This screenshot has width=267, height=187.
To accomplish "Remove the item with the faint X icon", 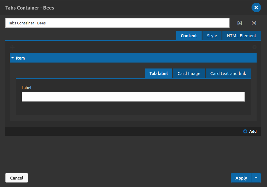I will click(255, 47).
